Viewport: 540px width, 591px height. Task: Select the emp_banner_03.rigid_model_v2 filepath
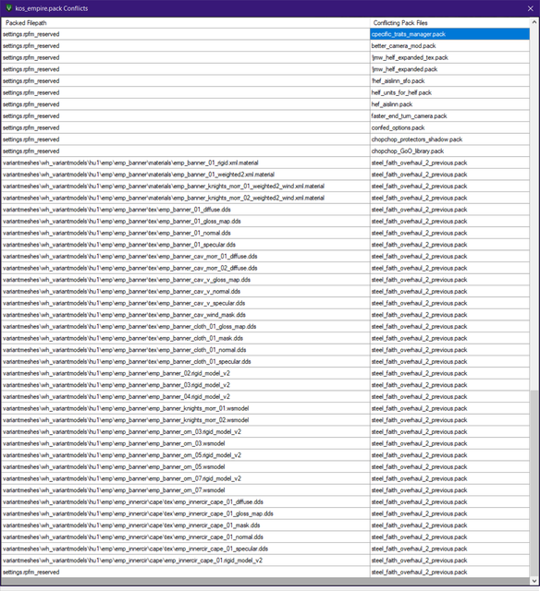pyautogui.click(x=185, y=385)
